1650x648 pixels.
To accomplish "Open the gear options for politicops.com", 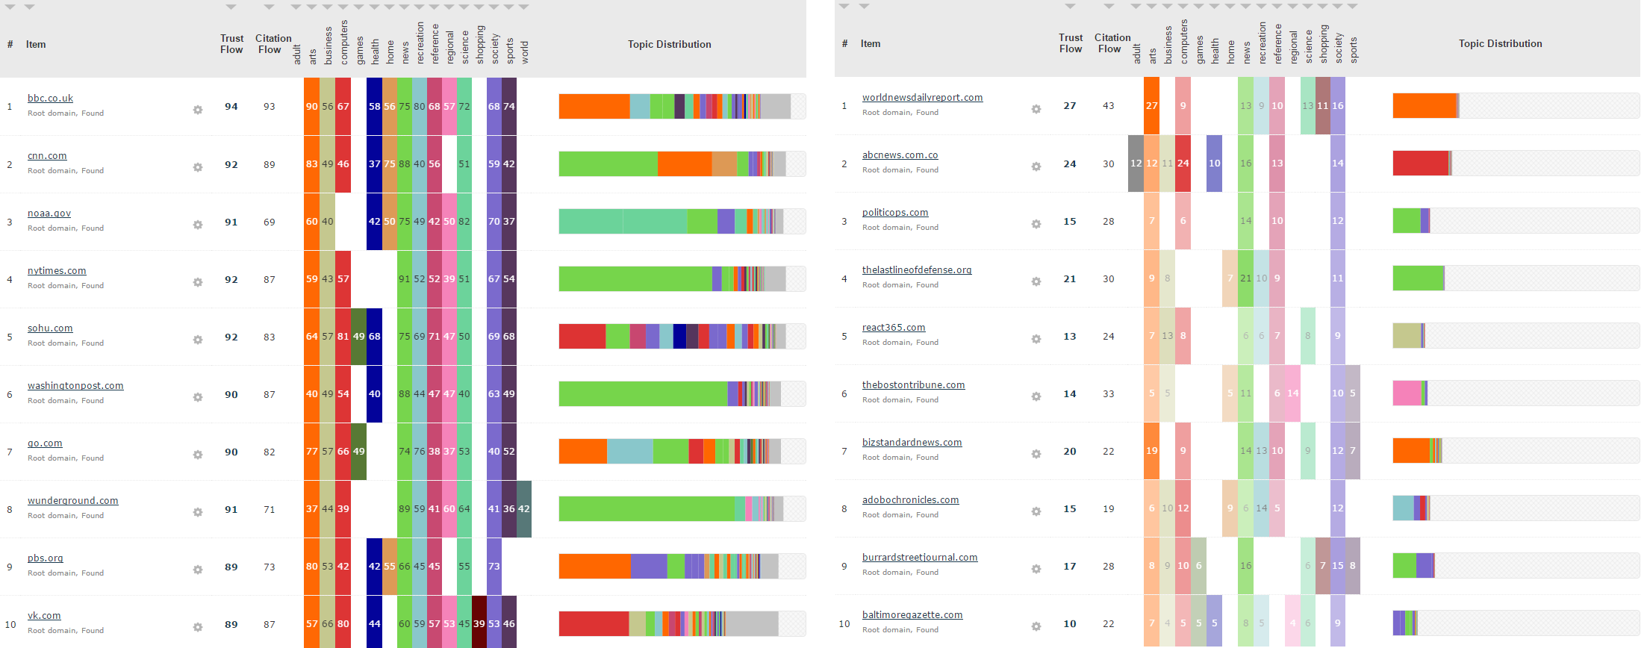I will (x=1036, y=224).
